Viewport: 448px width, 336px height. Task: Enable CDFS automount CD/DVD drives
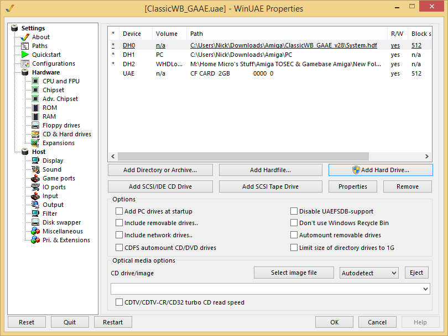tap(119, 248)
